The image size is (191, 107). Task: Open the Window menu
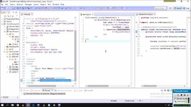pos(56,4)
